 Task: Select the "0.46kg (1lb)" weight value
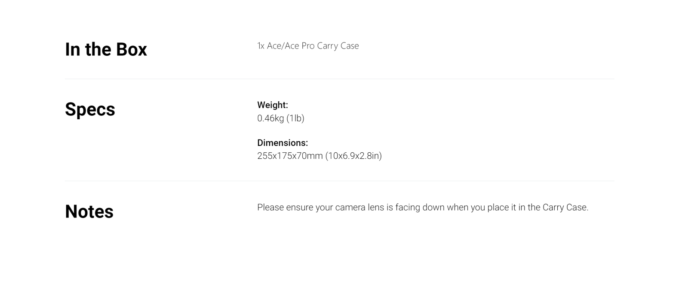(x=281, y=118)
